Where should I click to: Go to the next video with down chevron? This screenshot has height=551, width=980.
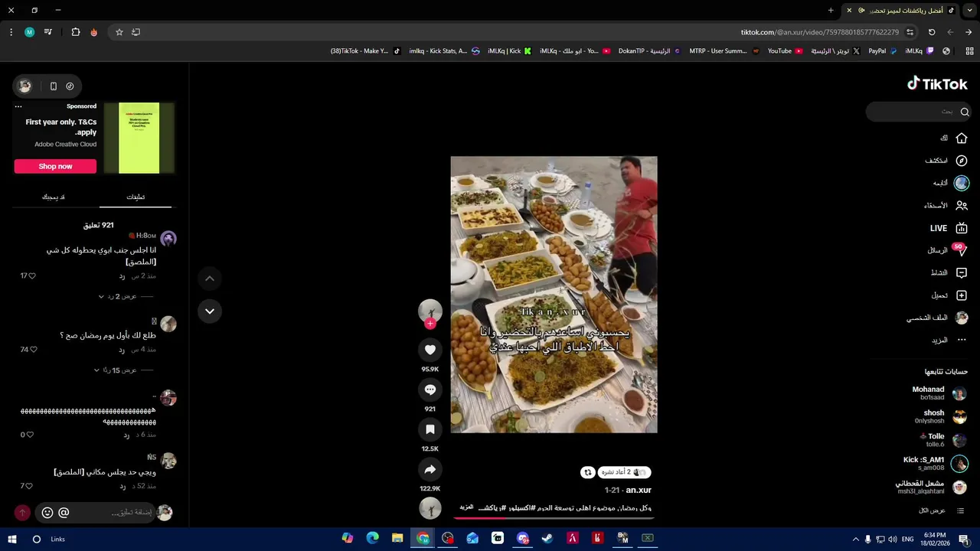click(209, 311)
